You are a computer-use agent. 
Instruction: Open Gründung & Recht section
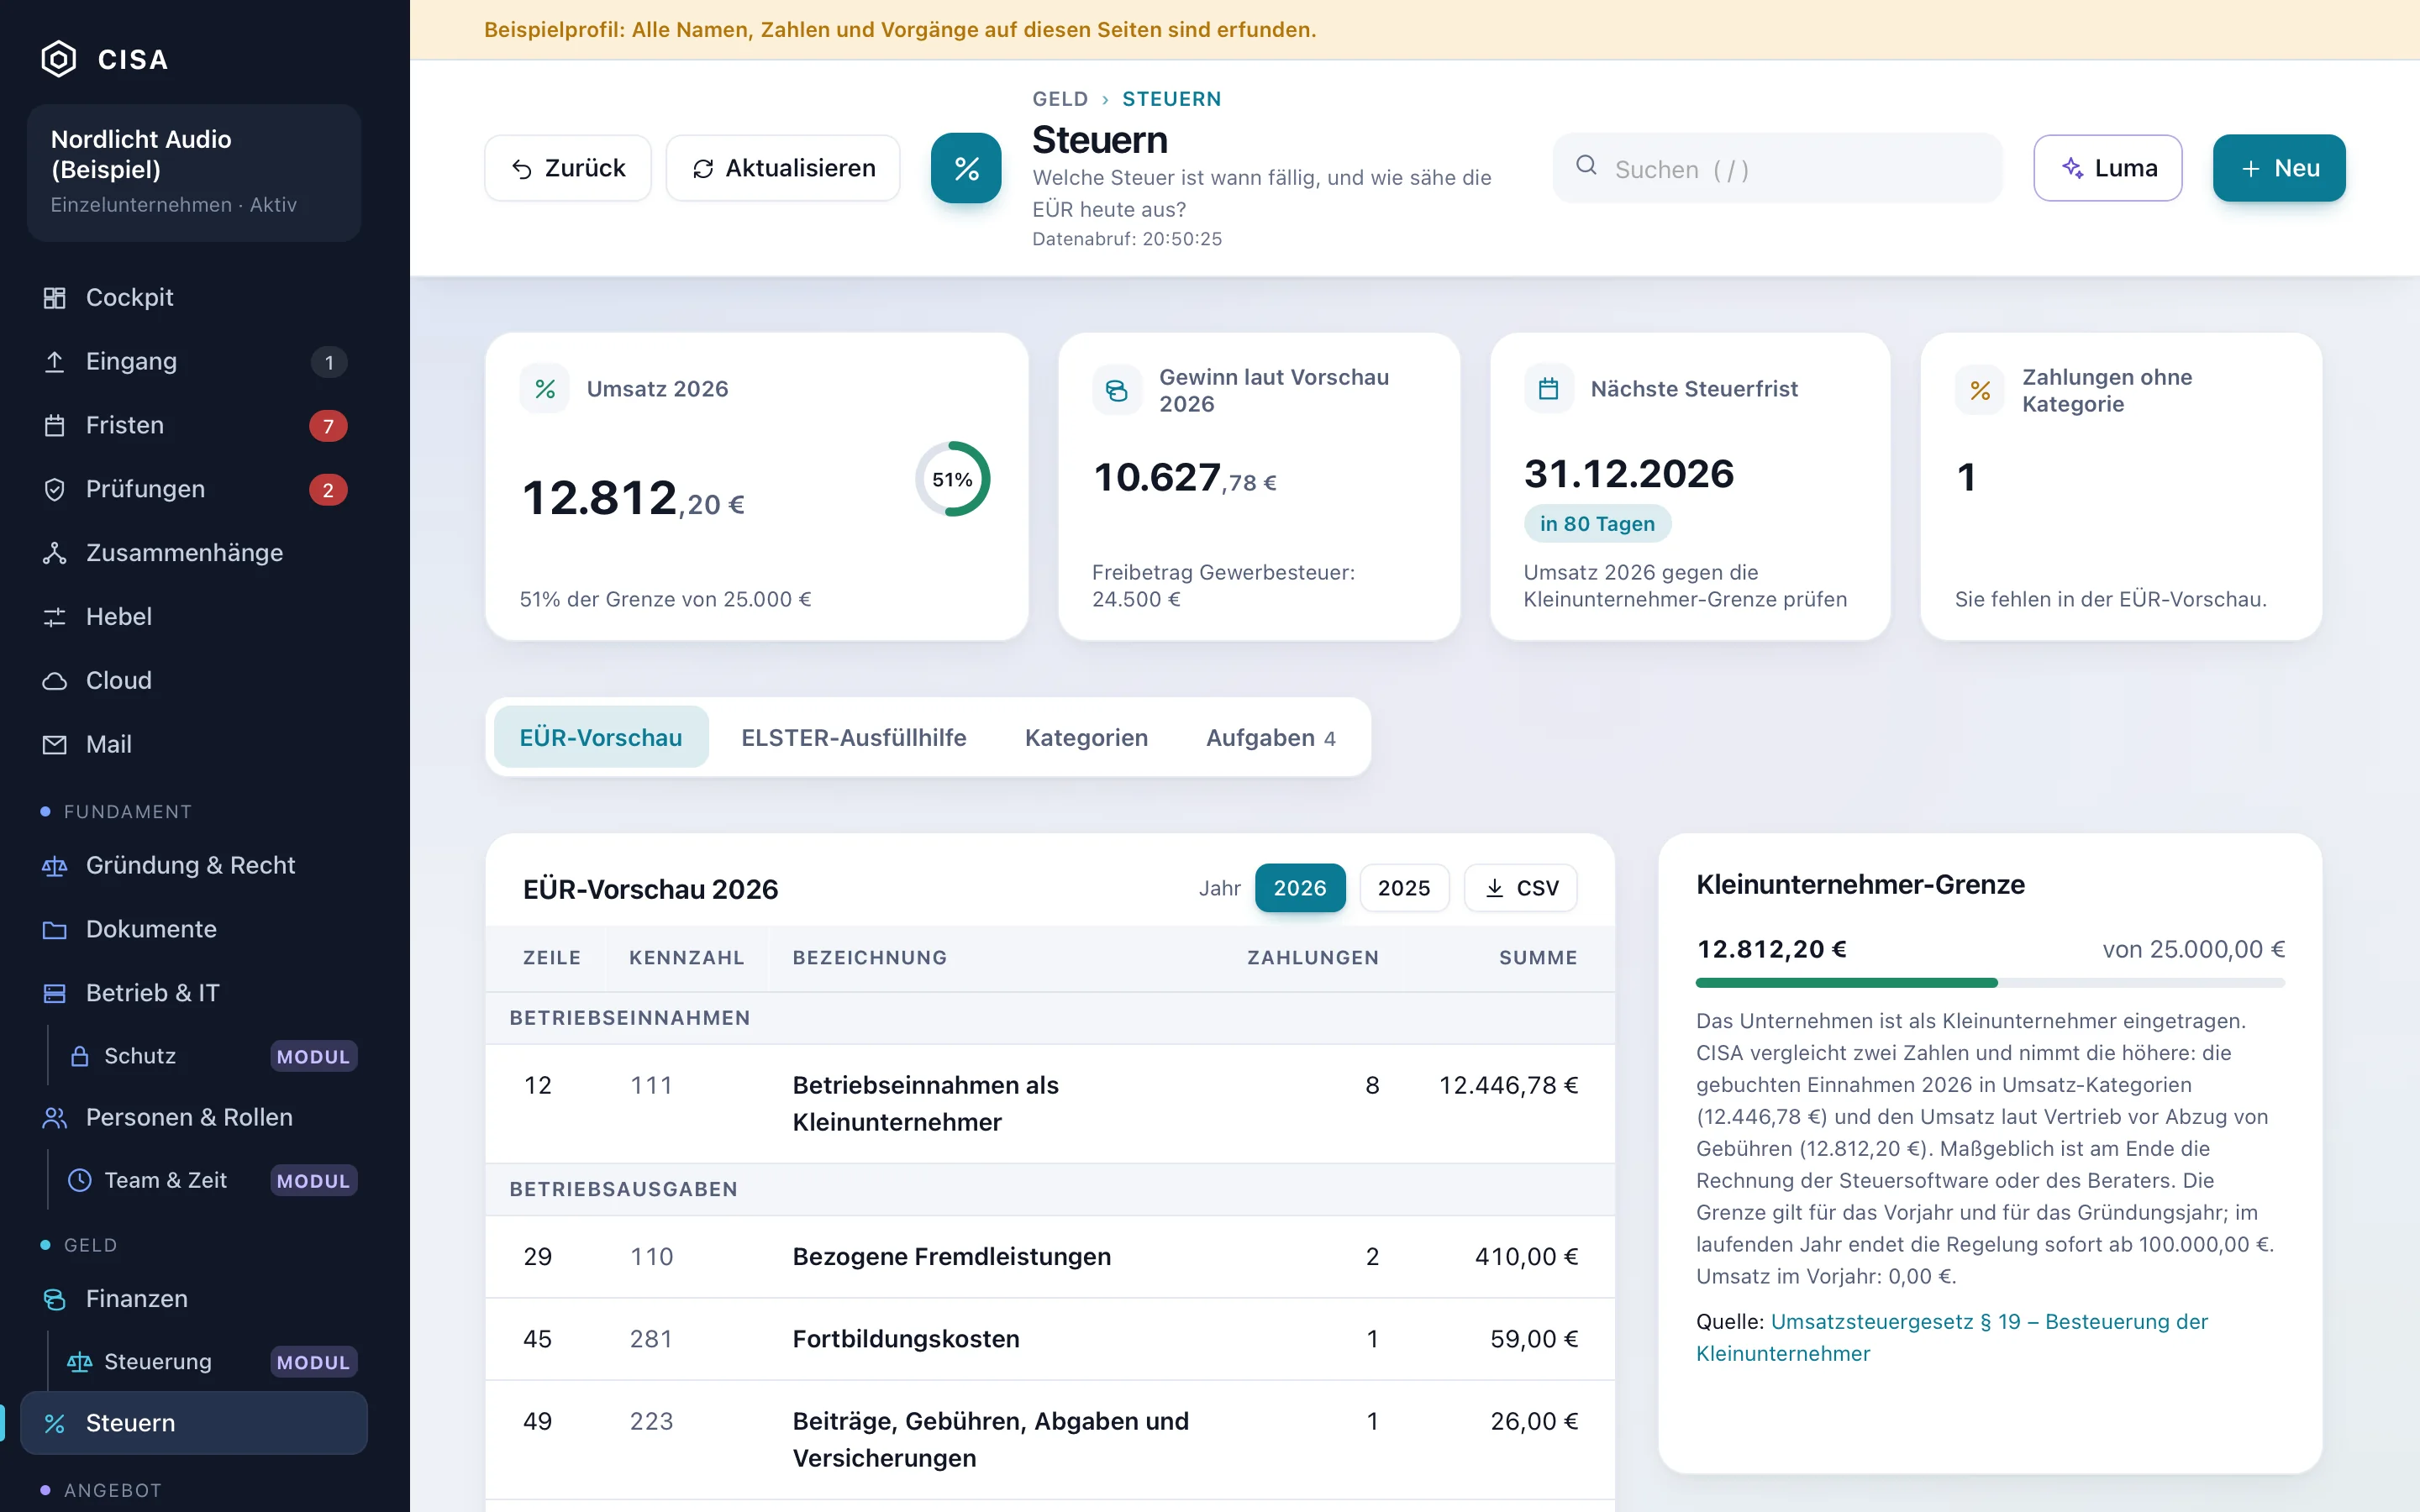(194, 865)
